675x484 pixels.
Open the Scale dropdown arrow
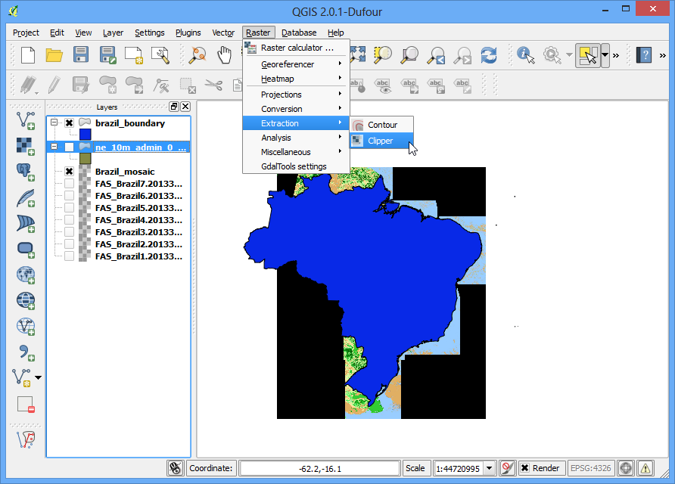[490, 468]
